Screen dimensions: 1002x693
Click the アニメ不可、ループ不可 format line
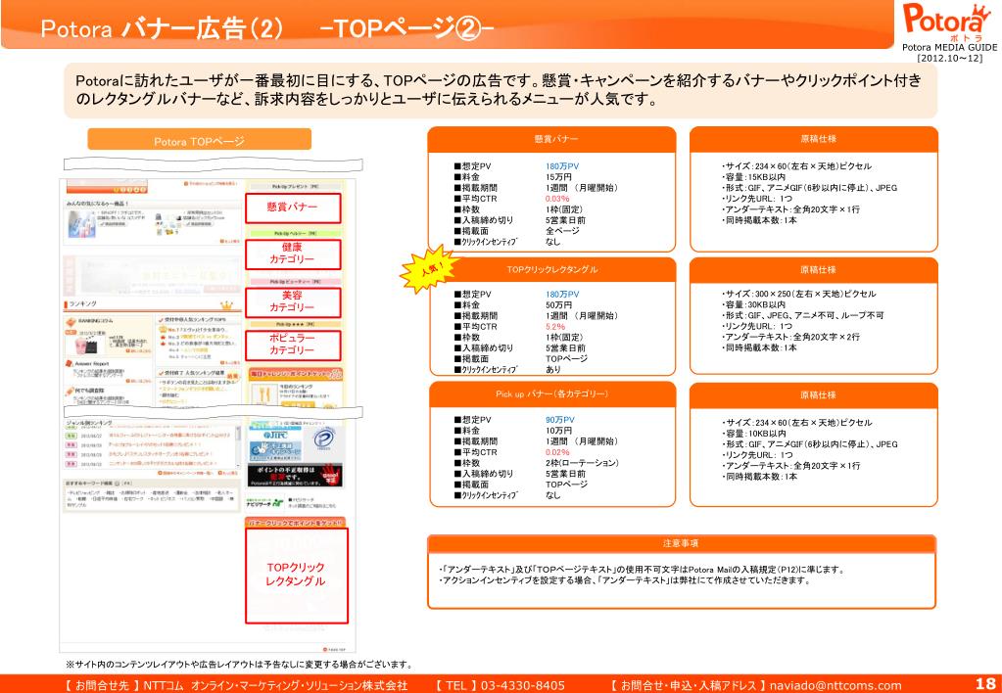[x=802, y=315]
